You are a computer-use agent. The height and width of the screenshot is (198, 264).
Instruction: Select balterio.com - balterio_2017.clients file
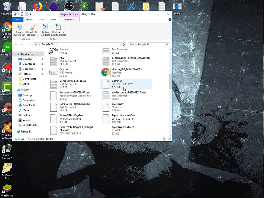(126, 61)
